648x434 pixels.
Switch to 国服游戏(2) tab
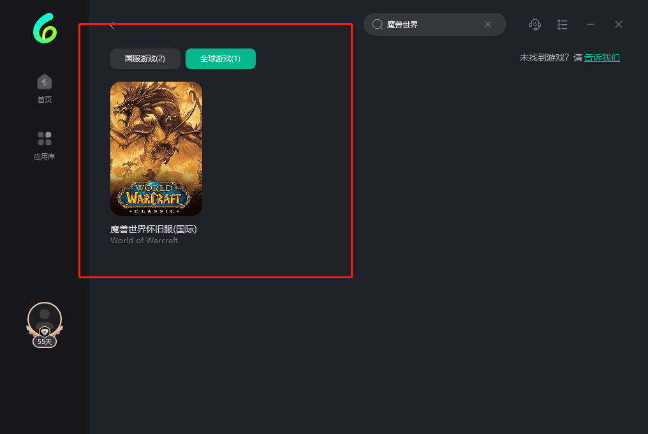[x=145, y=59]
